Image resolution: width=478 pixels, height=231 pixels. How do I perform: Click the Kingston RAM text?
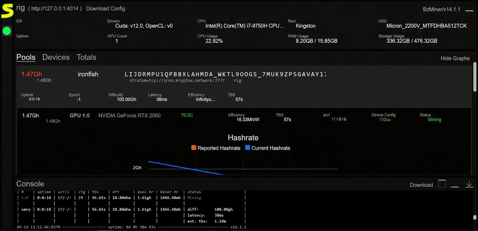[x=306, y=26]
